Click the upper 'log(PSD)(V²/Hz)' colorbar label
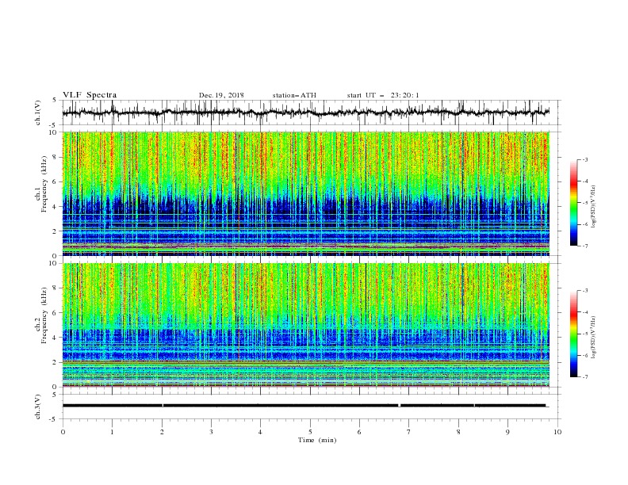The height and width of the screenshot is (485, 628). (594, 207)
